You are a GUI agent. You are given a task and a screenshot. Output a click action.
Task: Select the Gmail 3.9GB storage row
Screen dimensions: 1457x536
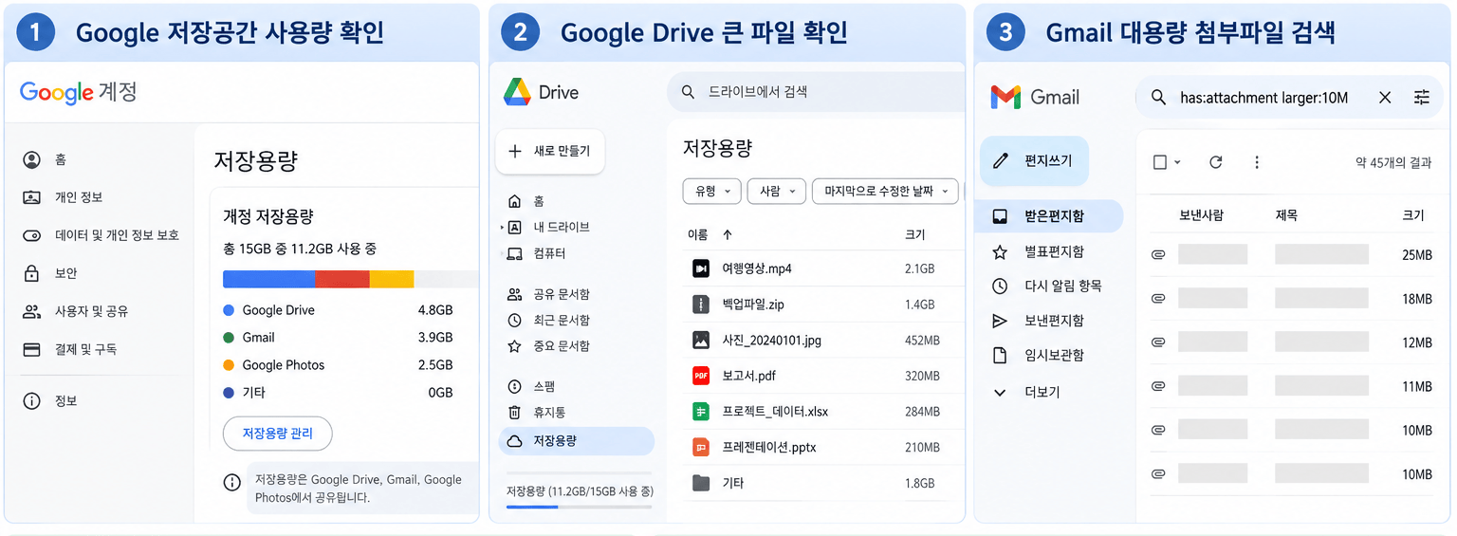[x=338, y=337]
